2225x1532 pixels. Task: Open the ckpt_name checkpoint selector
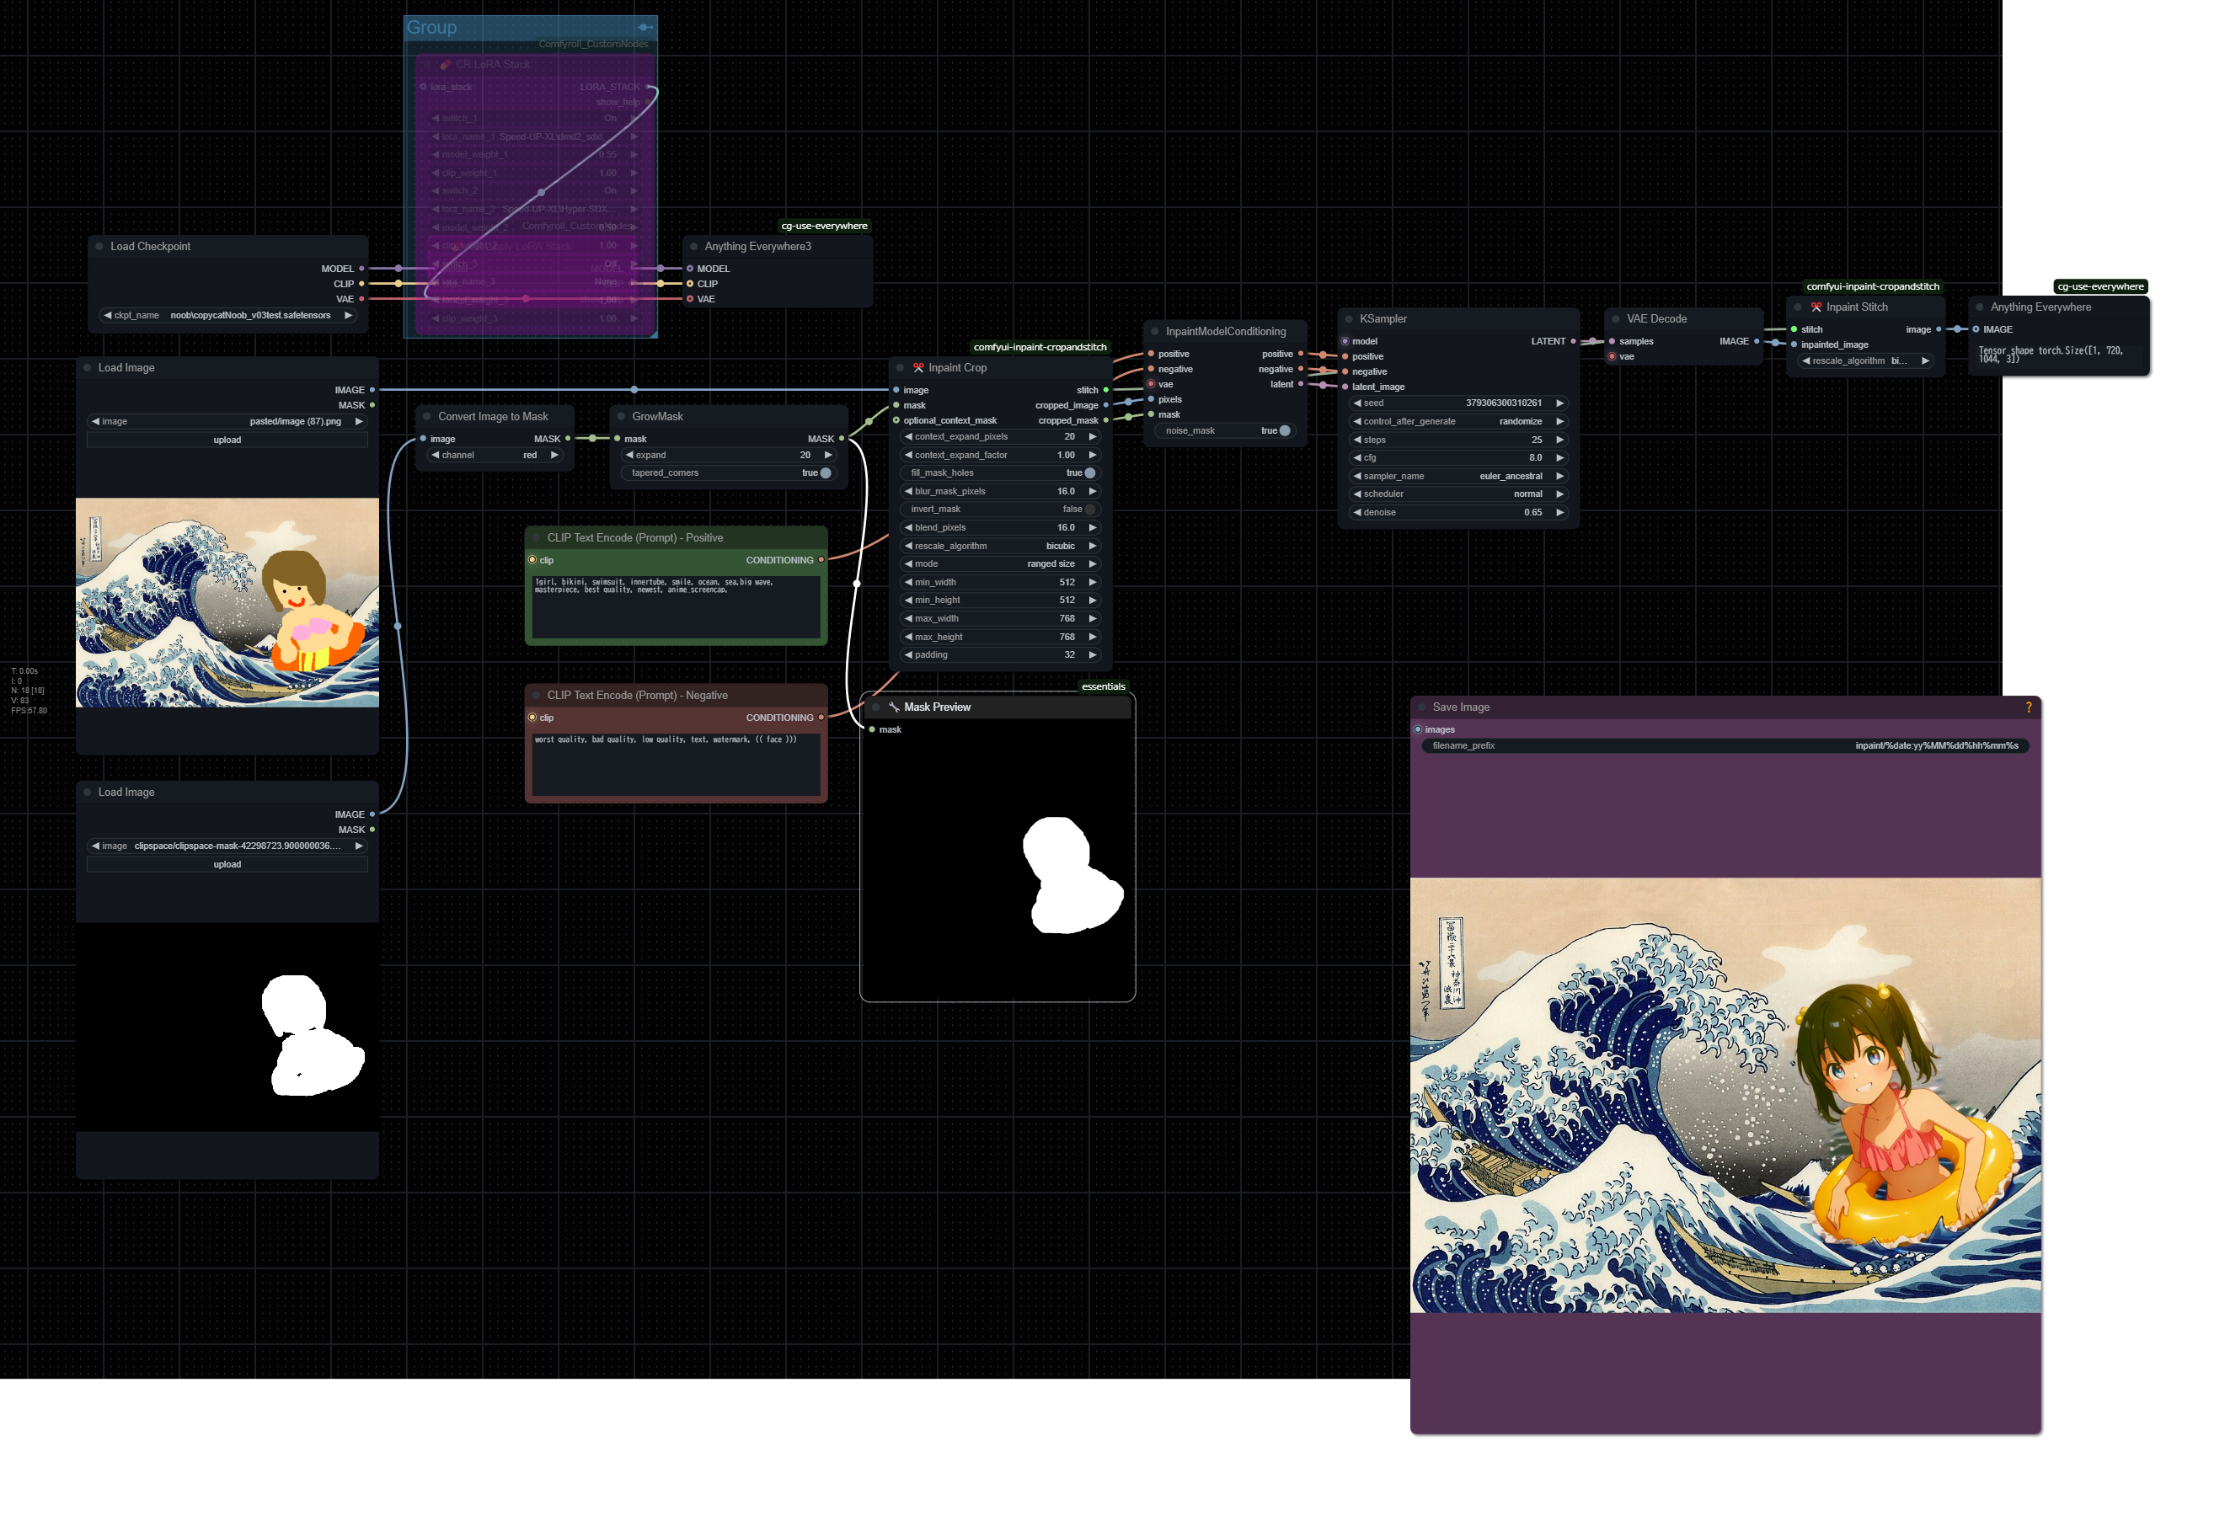227,315
